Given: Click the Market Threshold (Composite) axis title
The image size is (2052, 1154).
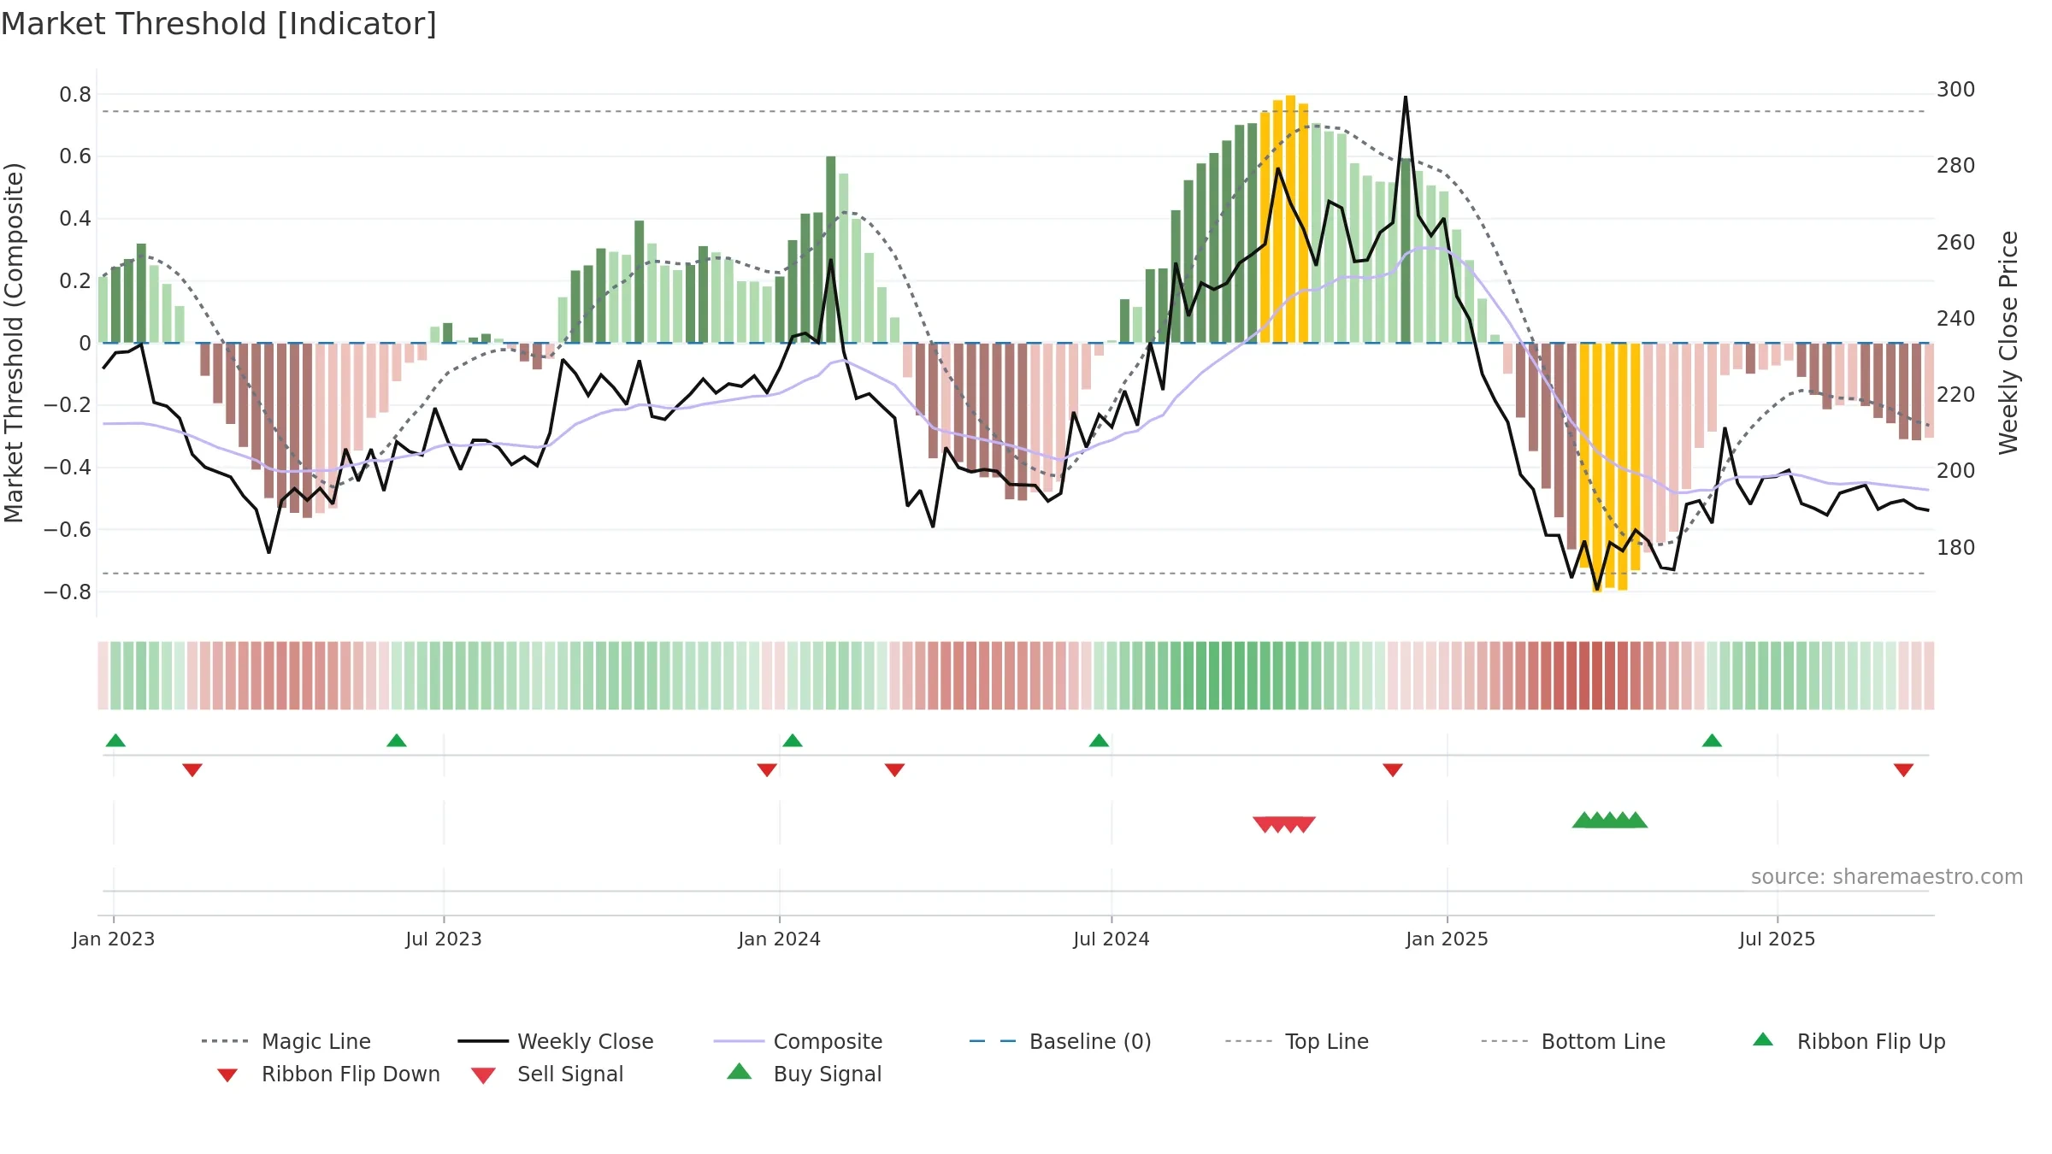Looking at the screenshot, I should 15,343.
